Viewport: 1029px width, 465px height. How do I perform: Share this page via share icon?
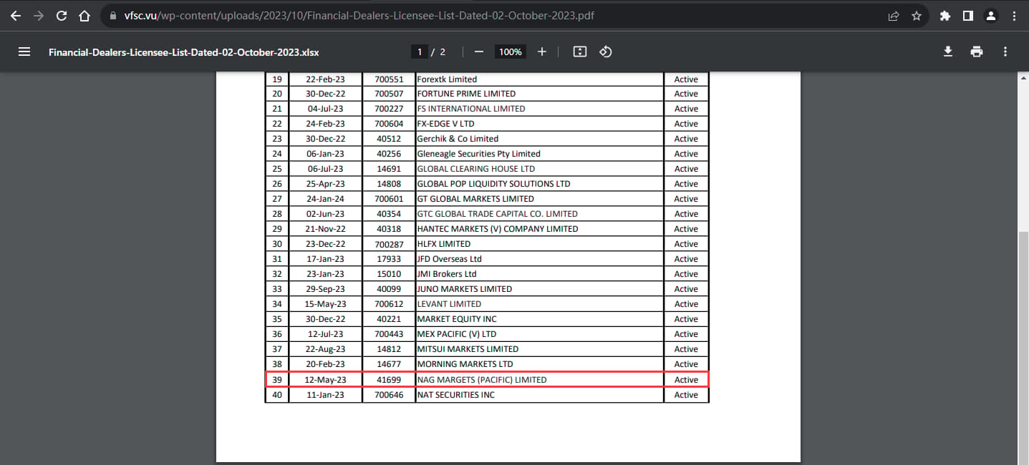pyautogui.click(x=894, y=16)
